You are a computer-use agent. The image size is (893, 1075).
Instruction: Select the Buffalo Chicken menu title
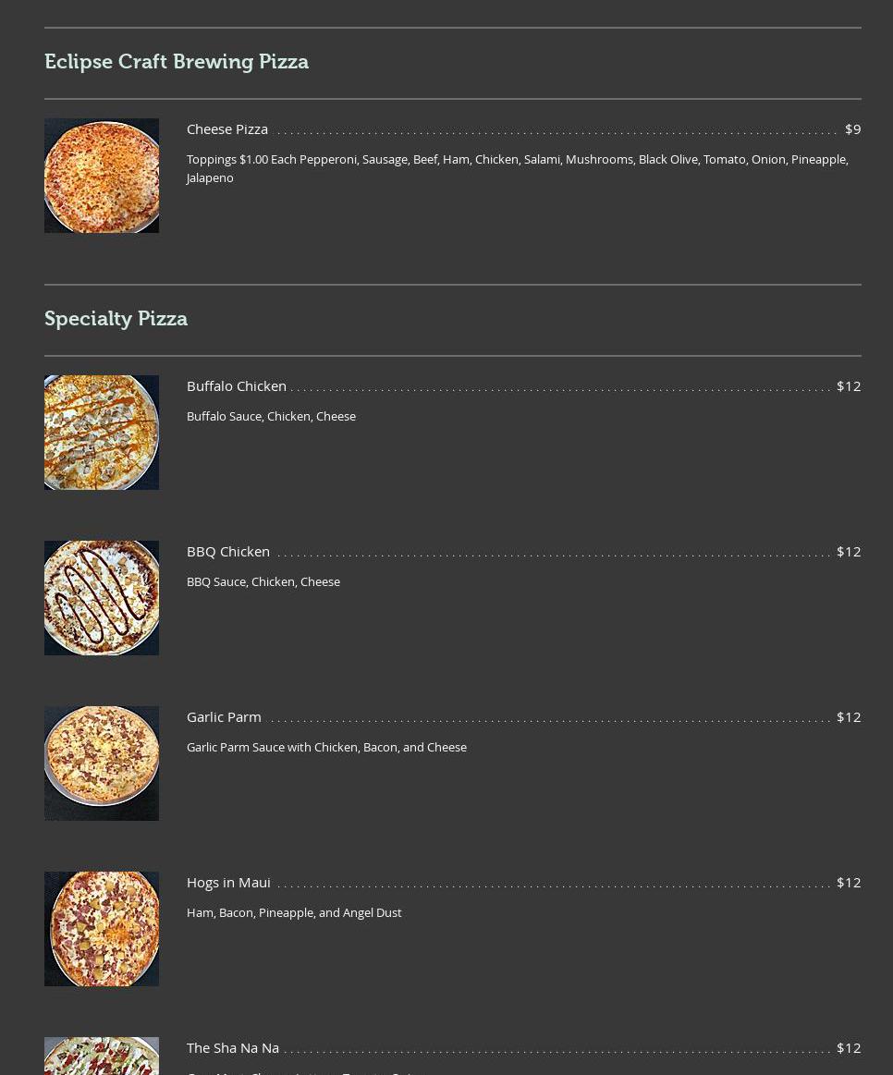pos(237,386)
